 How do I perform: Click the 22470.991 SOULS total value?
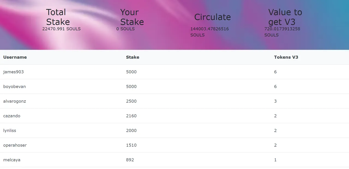[x=61, y=29]
